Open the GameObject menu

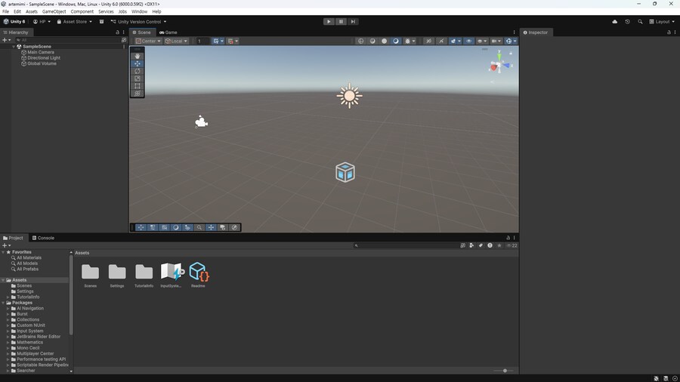[x=54, y=12]
